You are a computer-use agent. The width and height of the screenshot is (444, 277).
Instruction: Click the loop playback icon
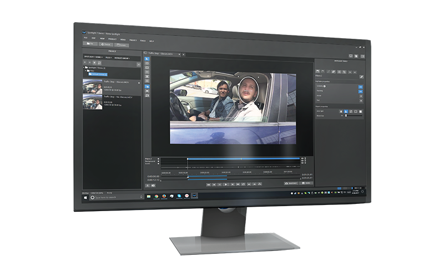pyautogui.click(x=243, y=184)
